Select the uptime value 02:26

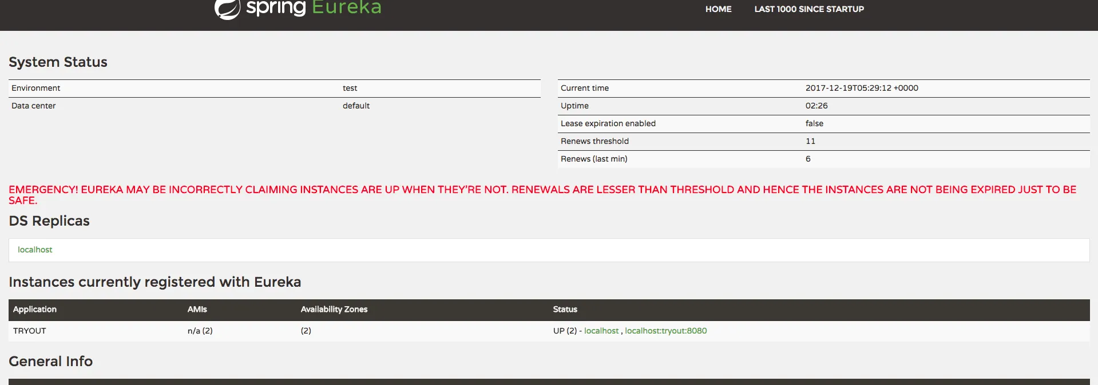click(816, 106)
